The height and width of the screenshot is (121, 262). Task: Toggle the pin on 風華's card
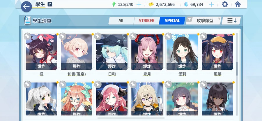click(203, 36)
